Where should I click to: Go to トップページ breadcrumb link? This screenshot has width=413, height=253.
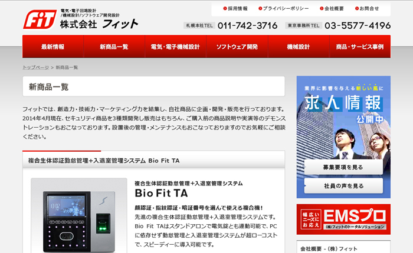point(35,68)
